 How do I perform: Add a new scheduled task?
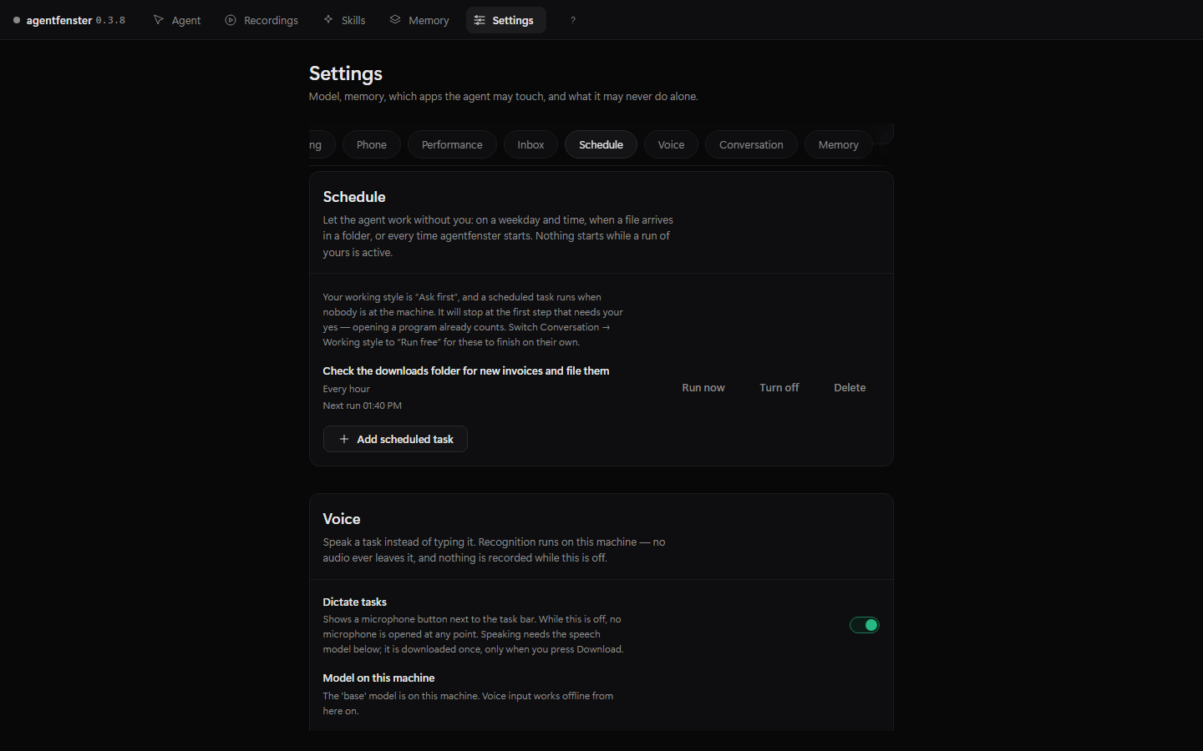(x=395, y=439)
